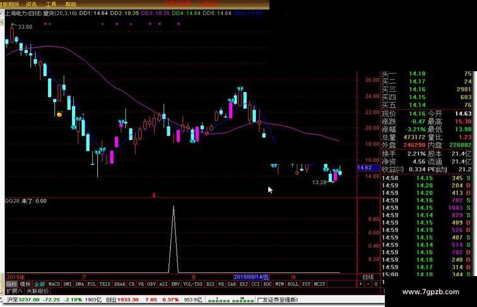
Task: Select the 全部 indicator tab
Action: coord(39,284)
